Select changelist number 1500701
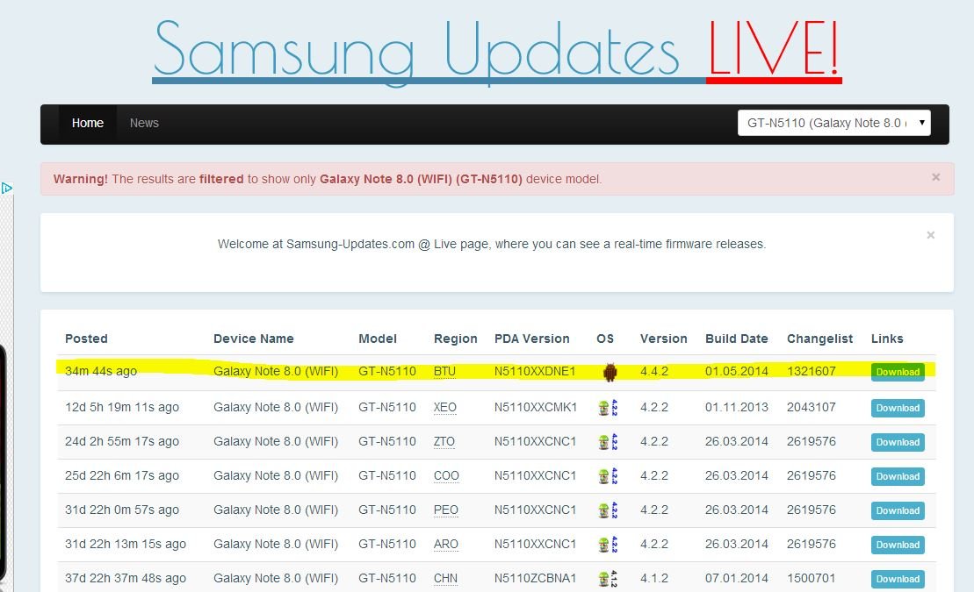The width and height of the screenshot is (974, 592). (x=812, y=578)
